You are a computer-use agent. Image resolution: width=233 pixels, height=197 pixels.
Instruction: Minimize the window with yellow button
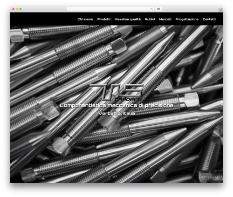pyautogui.click(x=17, y=9)
